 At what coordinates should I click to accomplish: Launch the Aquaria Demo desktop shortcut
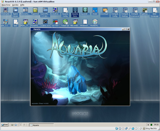tap(75, 10)
